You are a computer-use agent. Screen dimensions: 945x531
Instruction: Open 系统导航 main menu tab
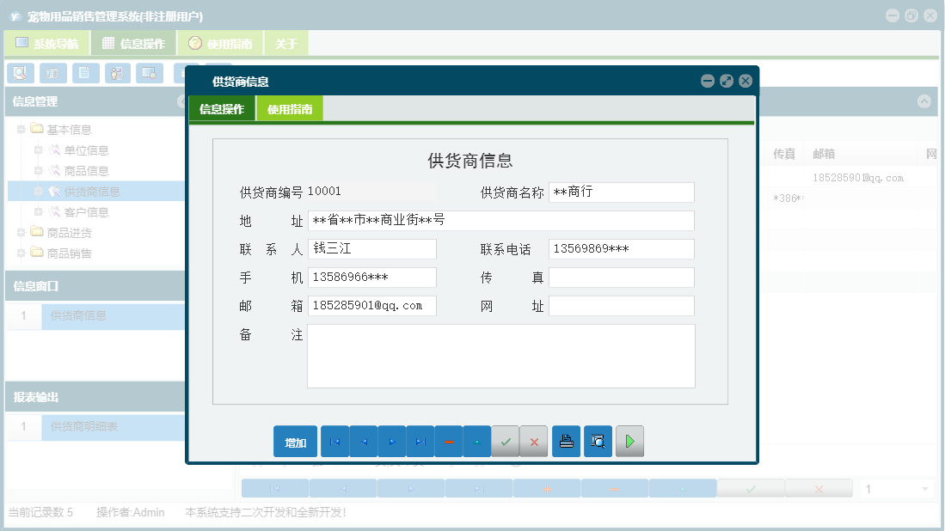[x=47, y=43]
